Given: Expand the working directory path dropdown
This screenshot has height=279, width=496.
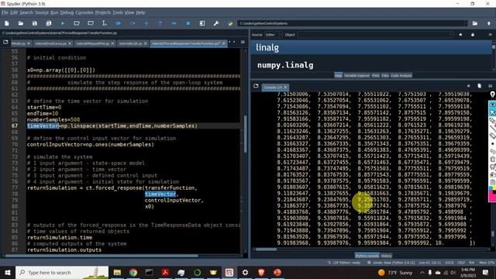Looking at the screenshot, I should coord(465,23).
